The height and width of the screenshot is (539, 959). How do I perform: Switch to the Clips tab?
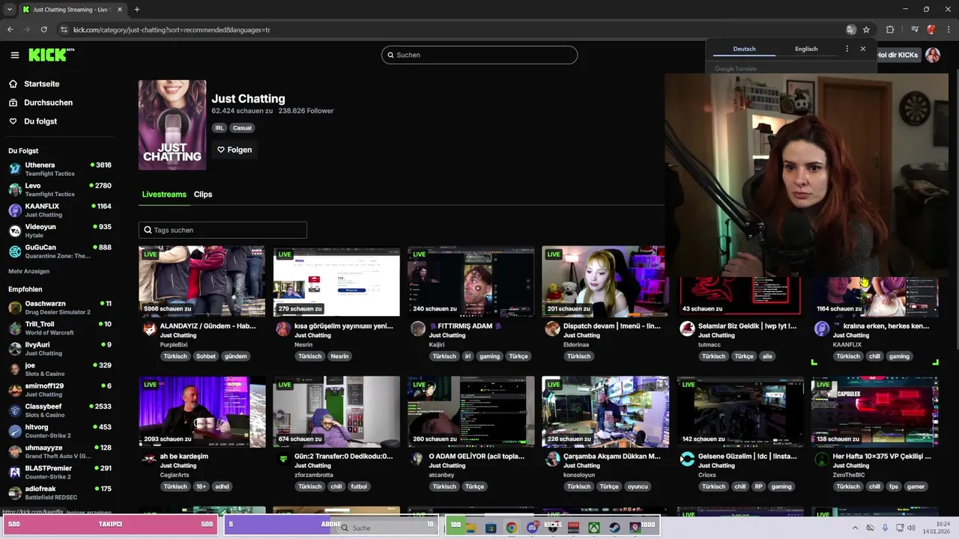203,194
